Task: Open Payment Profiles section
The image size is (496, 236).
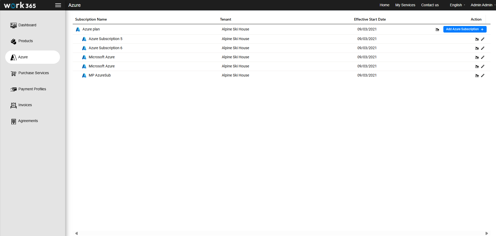Action: click(32, 89)
